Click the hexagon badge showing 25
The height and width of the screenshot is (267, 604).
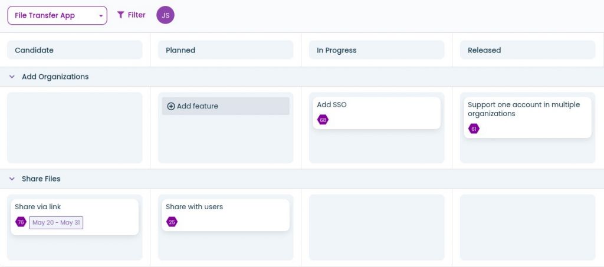172,222
